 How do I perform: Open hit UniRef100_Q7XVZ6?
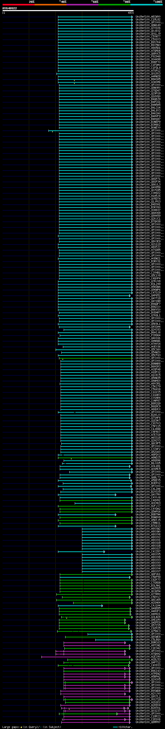[x=148, y=28]
